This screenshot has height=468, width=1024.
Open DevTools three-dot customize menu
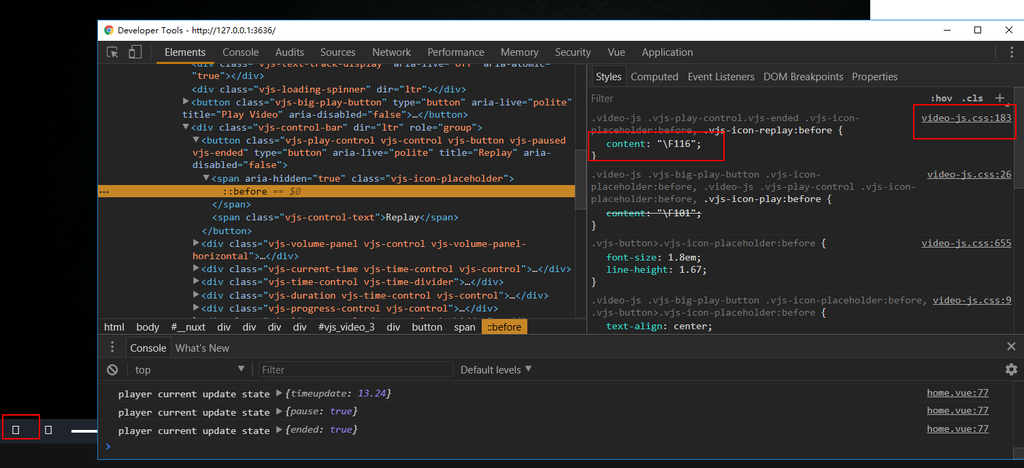tap(1012, 52)
